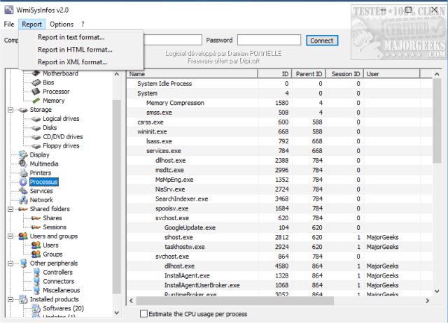448x323 pixels.
Task: Open the File menu
Action: (x=9, y=24)
